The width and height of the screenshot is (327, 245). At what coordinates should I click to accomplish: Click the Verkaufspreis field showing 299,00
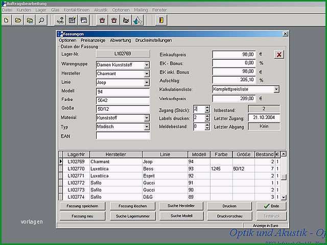coord(234,99)
